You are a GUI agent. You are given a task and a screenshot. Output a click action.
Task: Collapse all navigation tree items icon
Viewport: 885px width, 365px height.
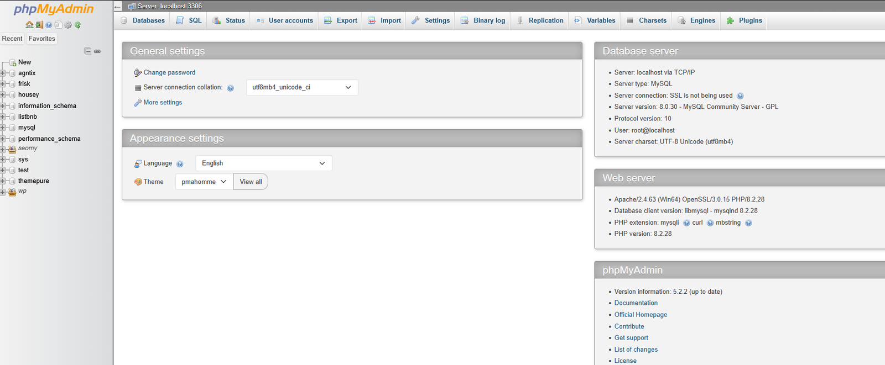pos(87,51)
